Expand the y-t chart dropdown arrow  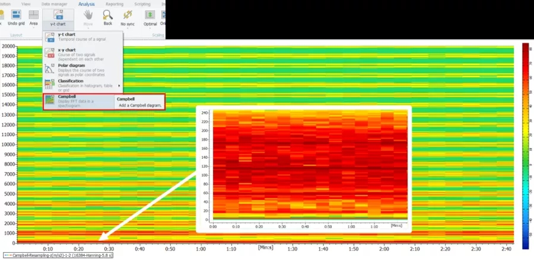(x=58, y=28)
